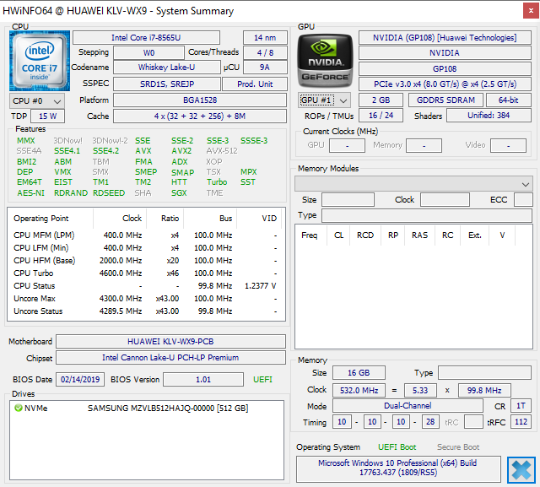Select the CPU MFM (LPM) row
The width and height of the screenshot is (540, 487).
[146, 235]
